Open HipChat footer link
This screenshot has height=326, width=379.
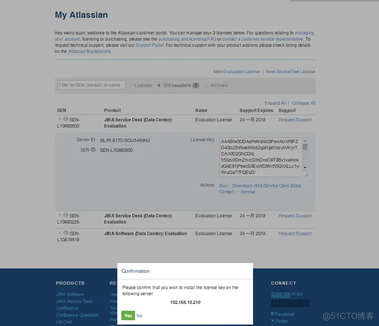click(64, 322)
